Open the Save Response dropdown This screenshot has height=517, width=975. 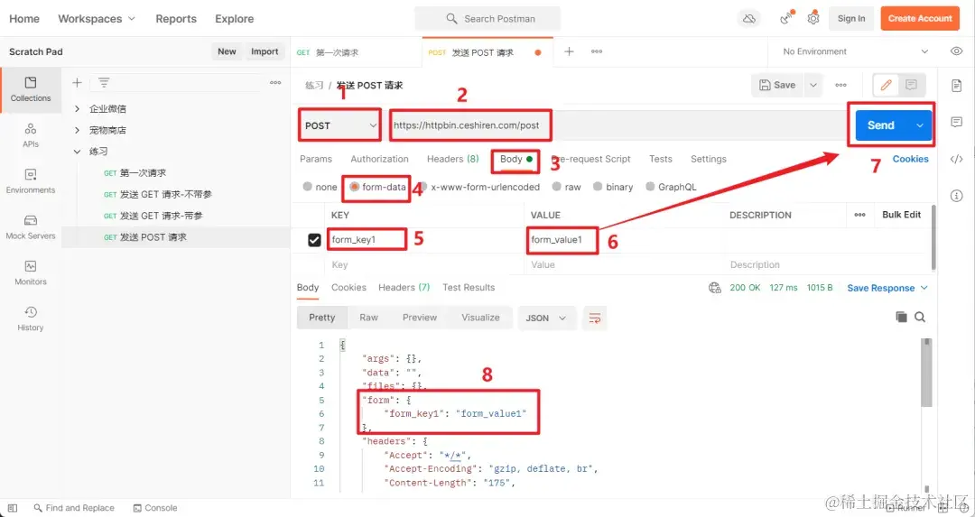(887, 288)
